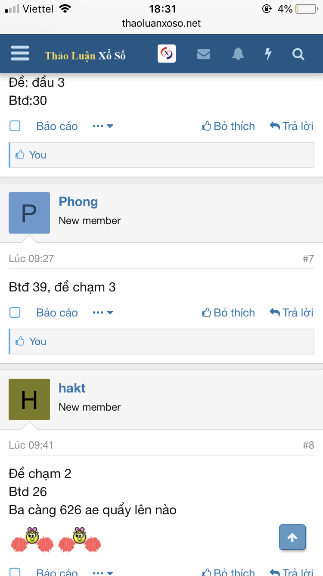Open the hamburger navigation menu

20,54
